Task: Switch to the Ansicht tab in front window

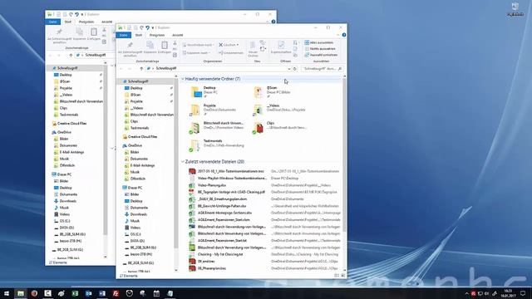Action: [x=177, y=35]
